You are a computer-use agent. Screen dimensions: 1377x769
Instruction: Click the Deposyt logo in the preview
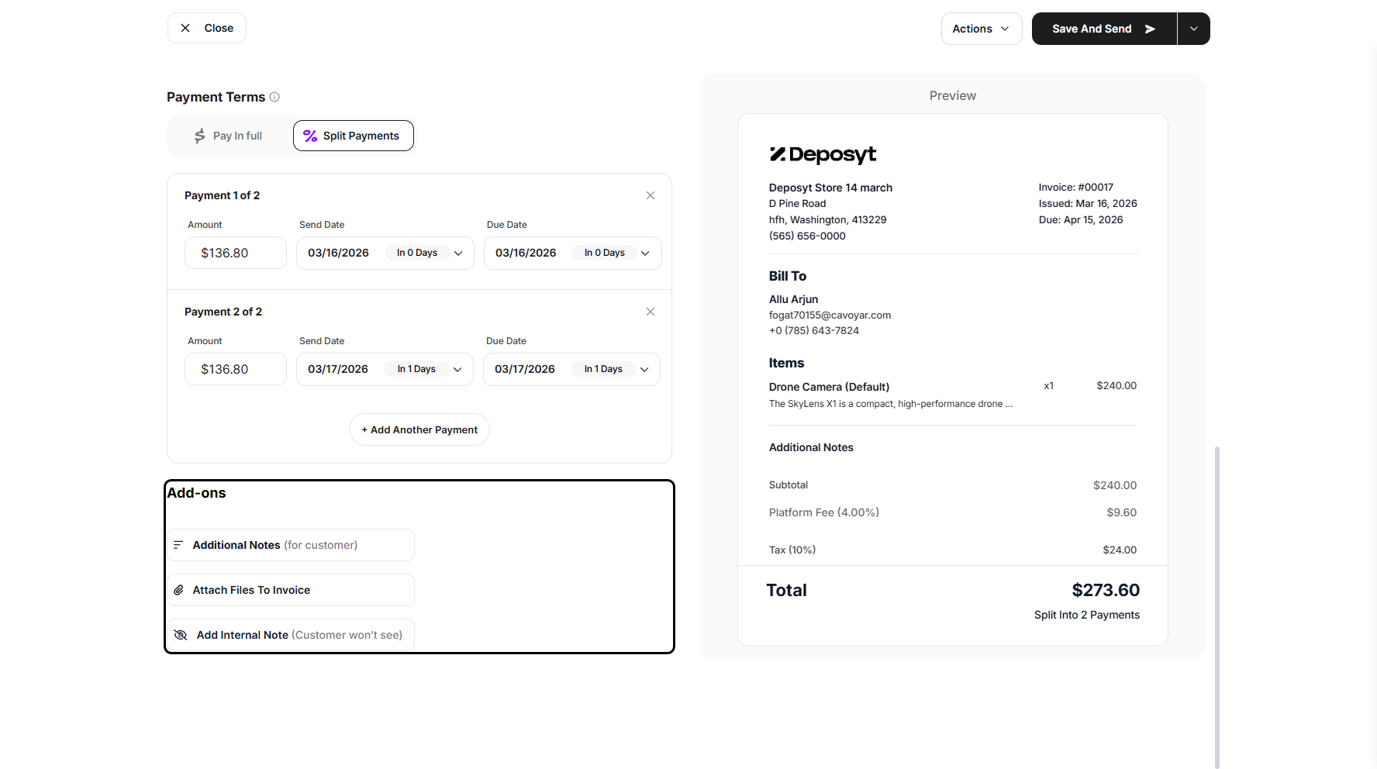point(823,155)
